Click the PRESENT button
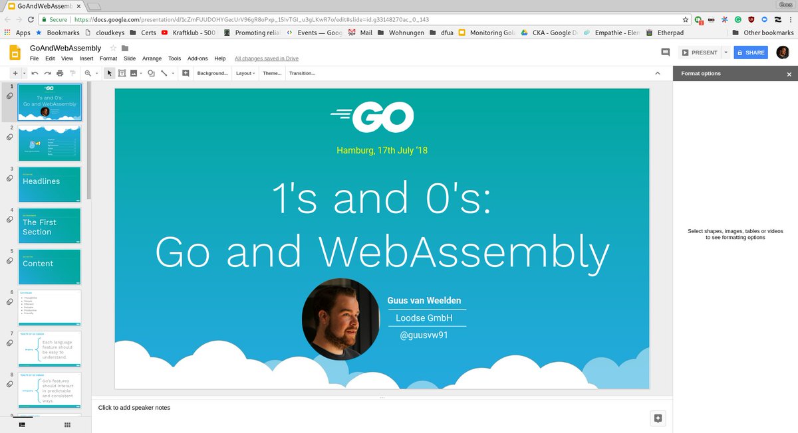 700,52
